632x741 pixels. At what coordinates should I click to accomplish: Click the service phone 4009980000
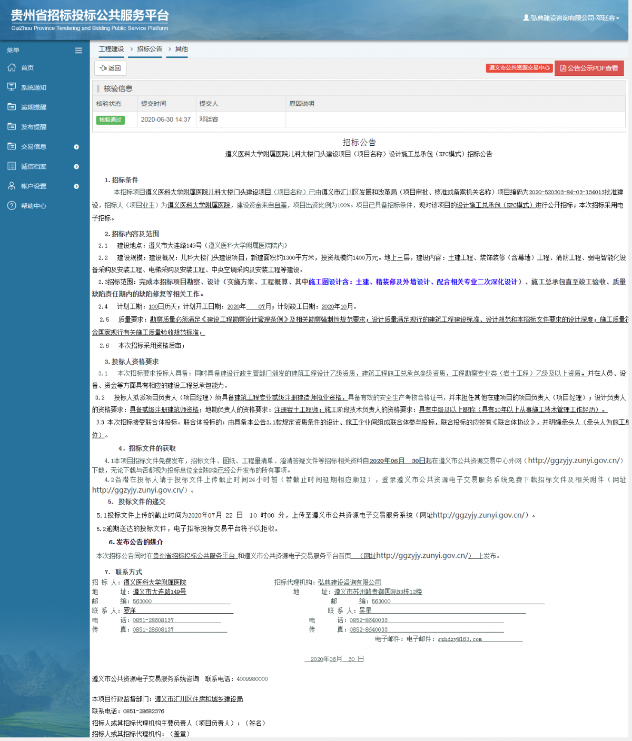coord(252,679)
